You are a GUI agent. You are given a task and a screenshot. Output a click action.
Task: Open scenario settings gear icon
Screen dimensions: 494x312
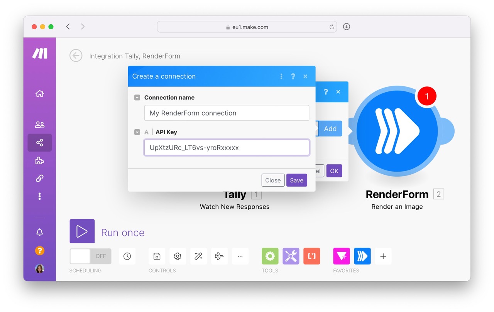[x=178, y=256]
